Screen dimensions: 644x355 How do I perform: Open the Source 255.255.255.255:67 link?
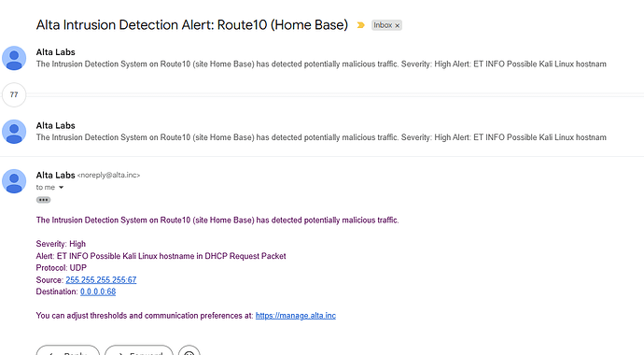click(x=101, y=280)
